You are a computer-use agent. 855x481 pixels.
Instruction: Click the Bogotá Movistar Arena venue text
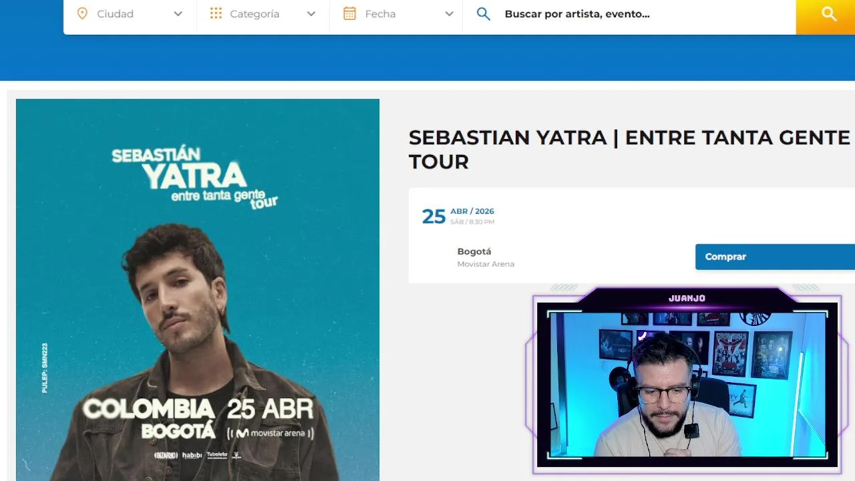point(486,257)
